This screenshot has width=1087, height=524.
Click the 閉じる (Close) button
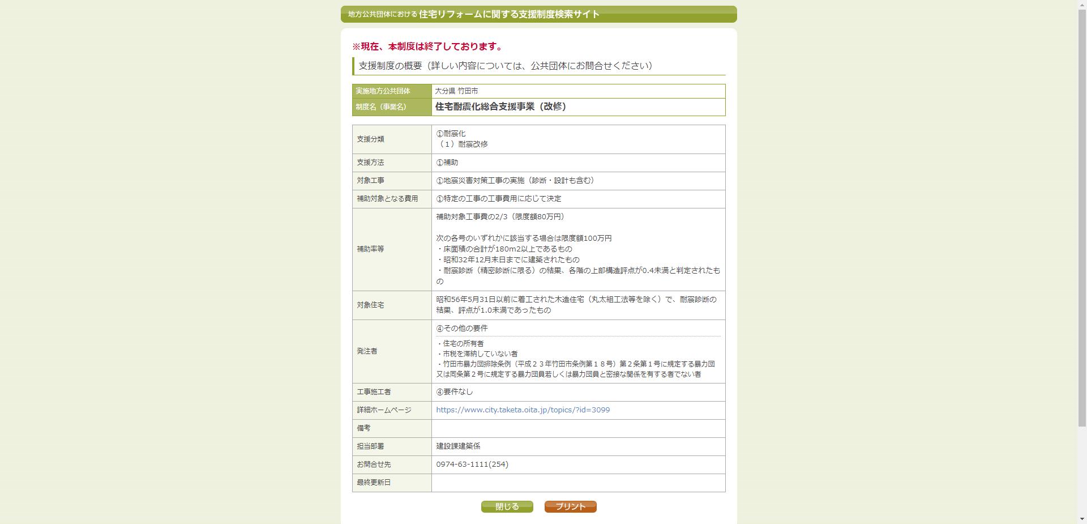pyautogui.click(x=506, y=506)
